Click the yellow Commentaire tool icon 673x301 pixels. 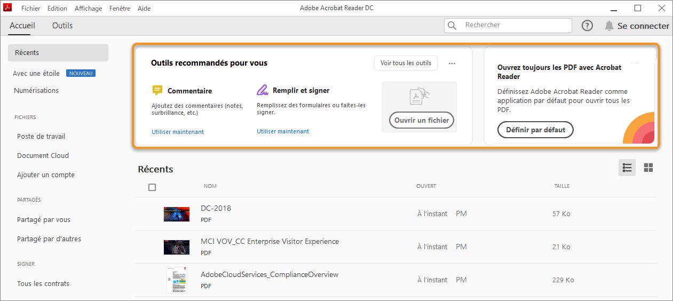pyautogui.click(x=157, y=90)
